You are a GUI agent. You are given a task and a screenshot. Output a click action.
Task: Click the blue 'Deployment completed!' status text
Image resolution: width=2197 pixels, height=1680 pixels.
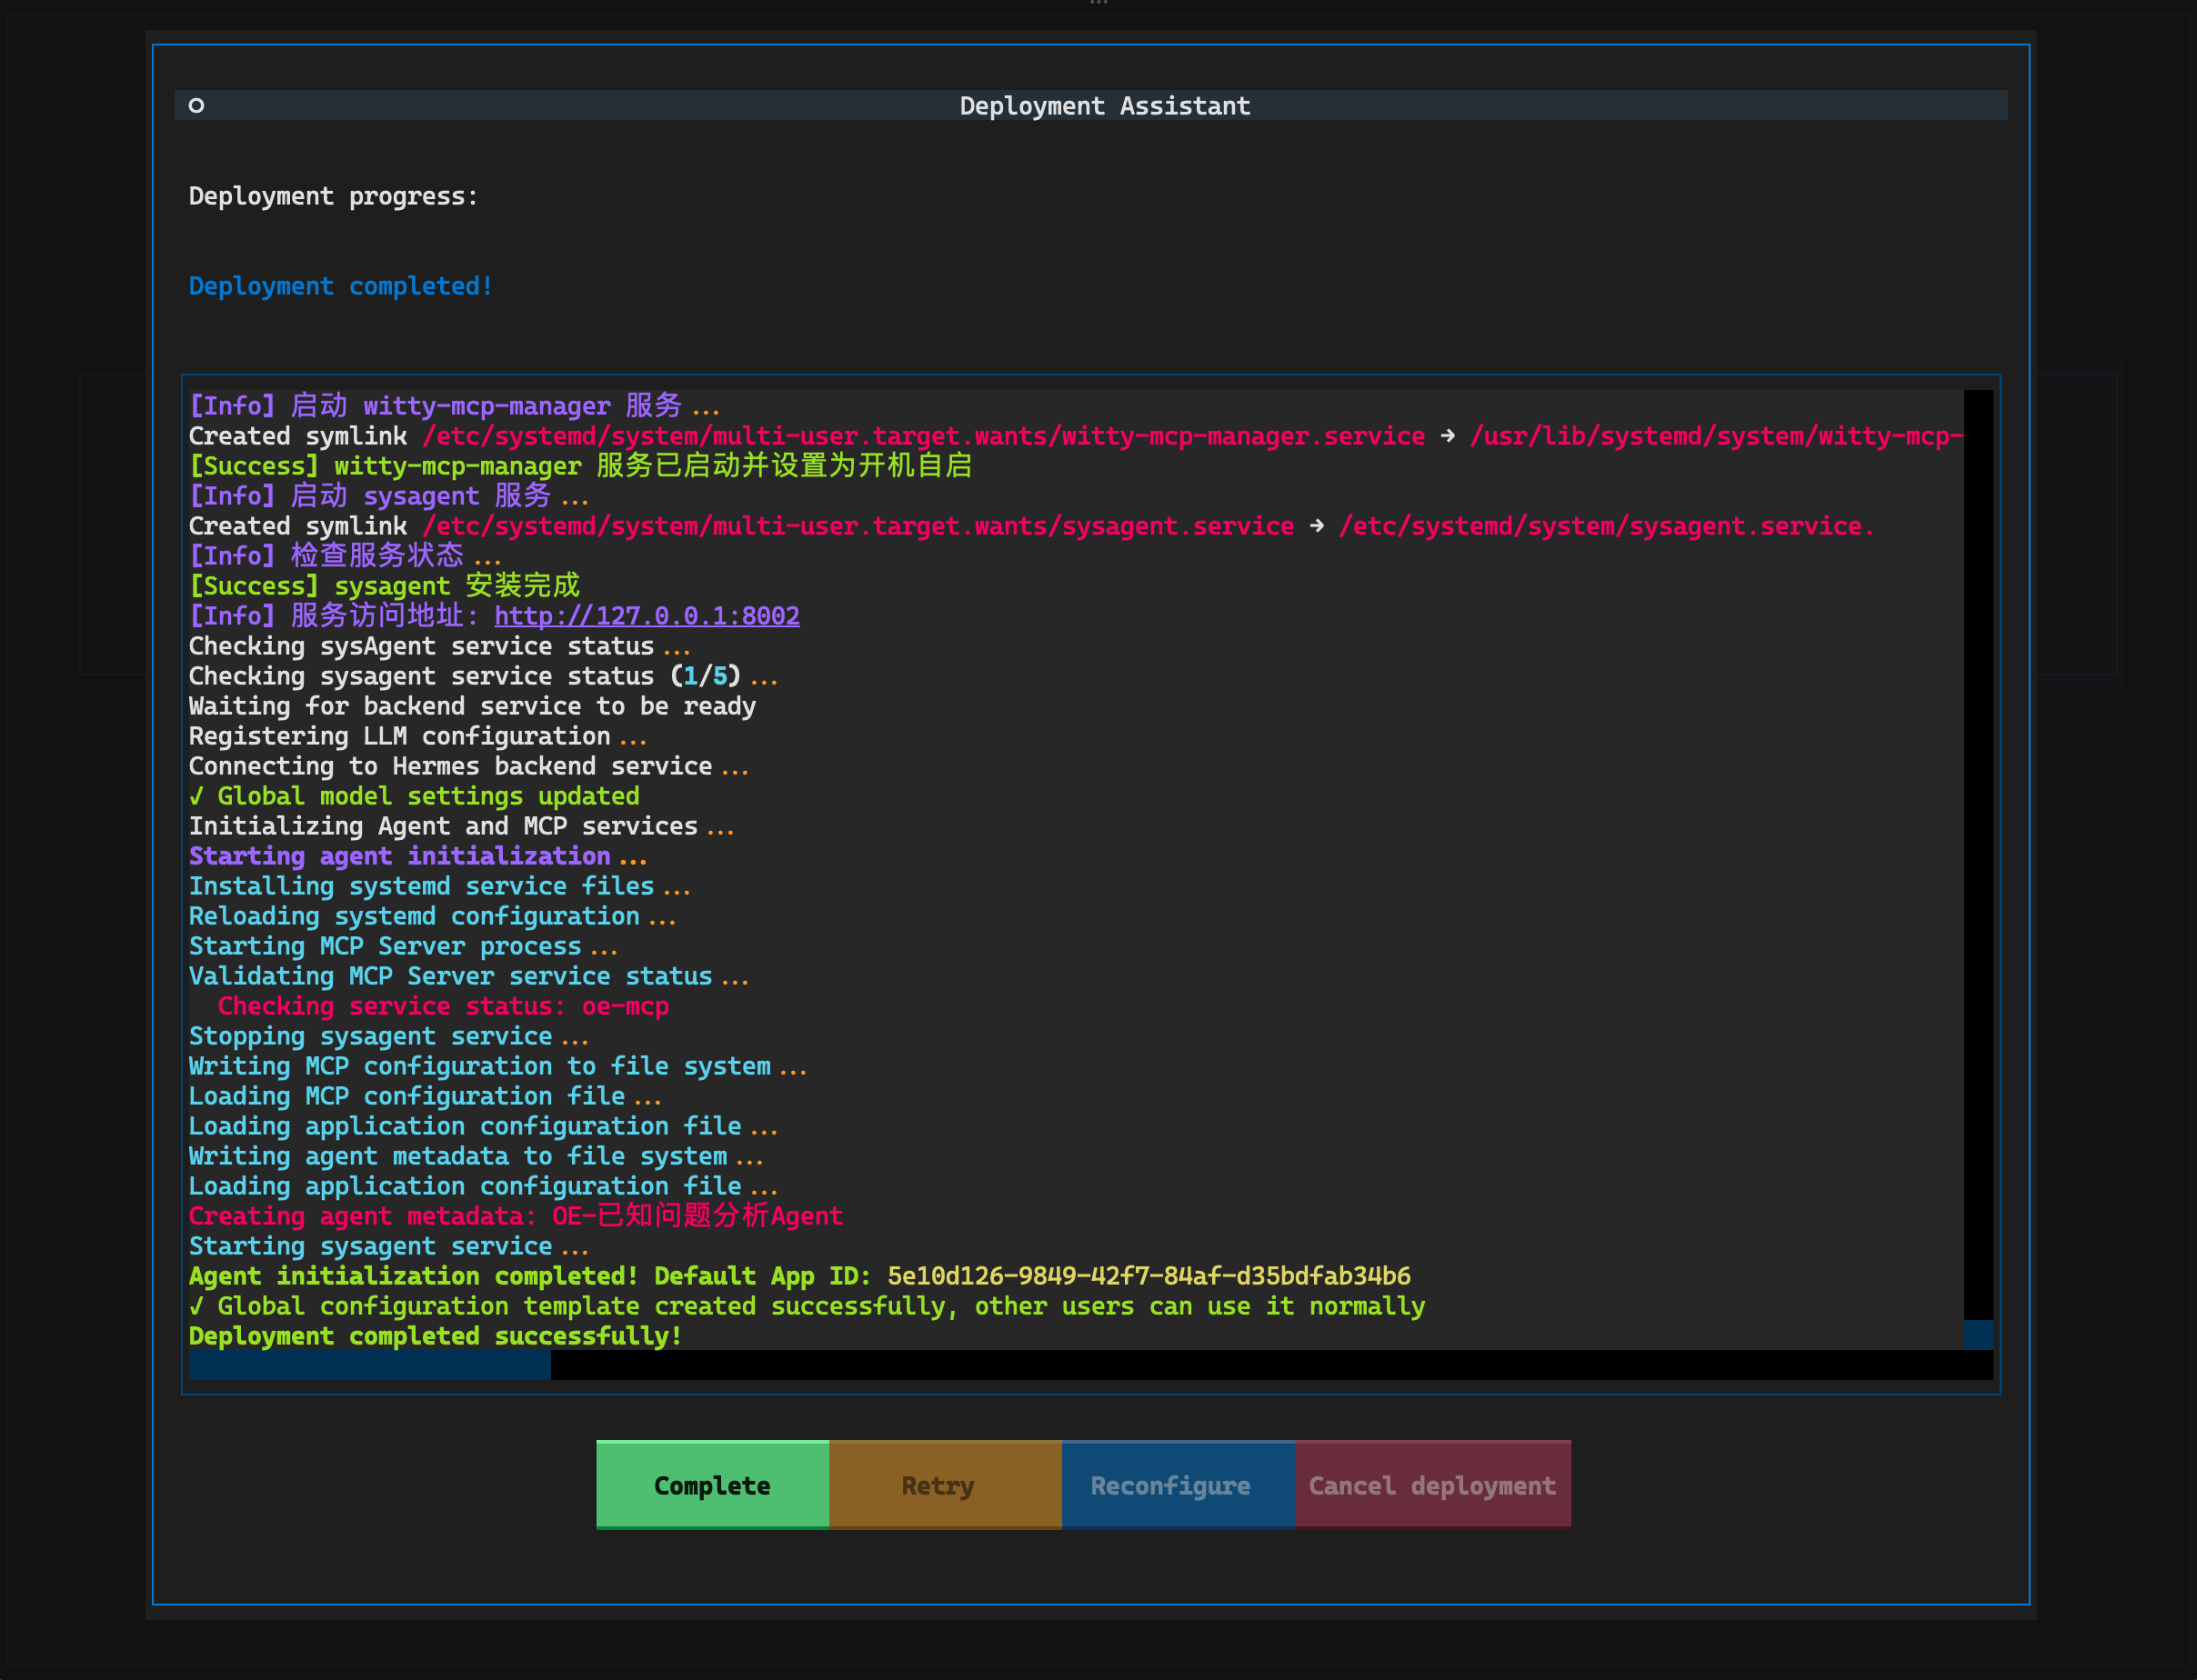[x=340, y=286]
